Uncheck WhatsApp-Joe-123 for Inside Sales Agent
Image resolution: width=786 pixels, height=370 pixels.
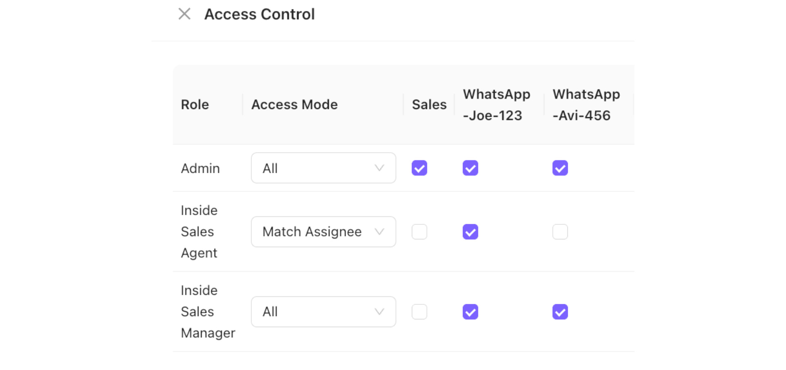click(470, 232)
